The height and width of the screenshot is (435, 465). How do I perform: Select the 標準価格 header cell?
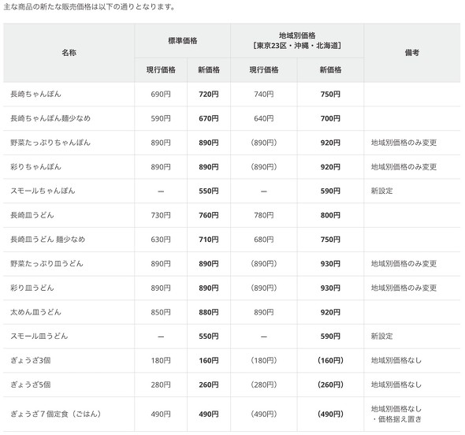(x=182, y=41)
